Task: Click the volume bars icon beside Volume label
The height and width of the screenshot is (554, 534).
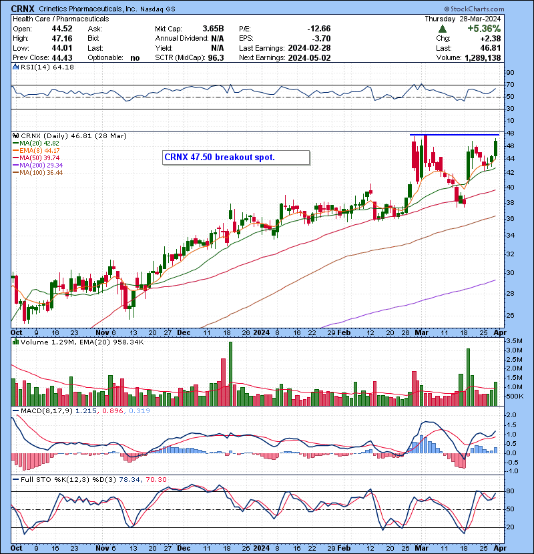Action: (15, 342)
